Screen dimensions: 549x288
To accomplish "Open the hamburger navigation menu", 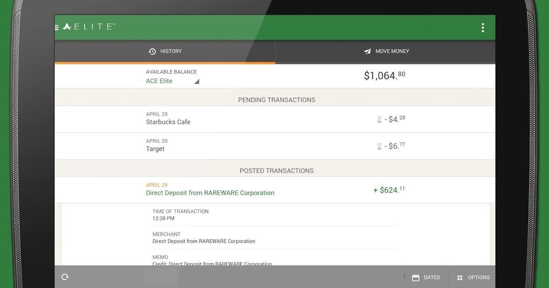I will click(57, 27).
